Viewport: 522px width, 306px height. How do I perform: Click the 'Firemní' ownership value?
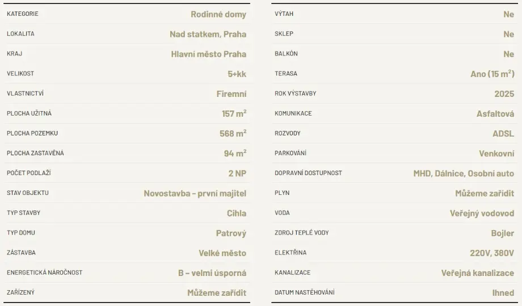coord(231,94)
